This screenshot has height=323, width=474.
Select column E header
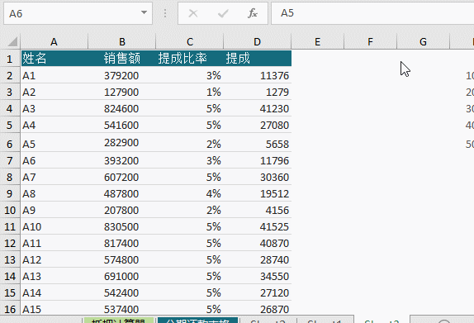[317, 42]
